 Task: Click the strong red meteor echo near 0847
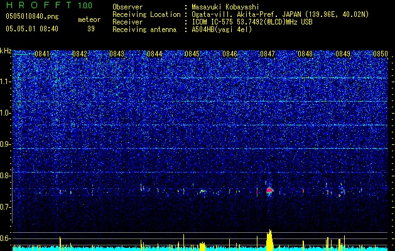click(x=270, y=190)
